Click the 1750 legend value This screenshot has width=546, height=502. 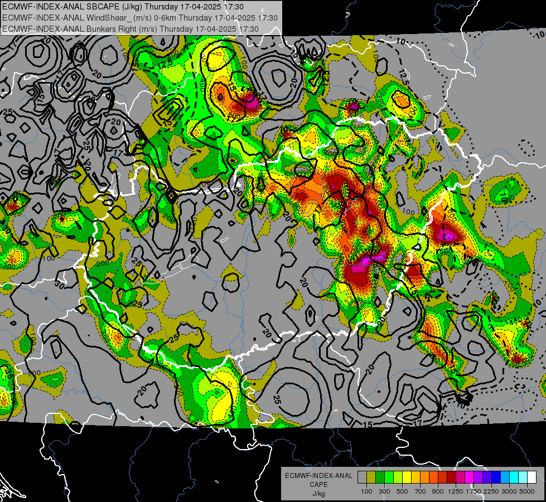473,491
